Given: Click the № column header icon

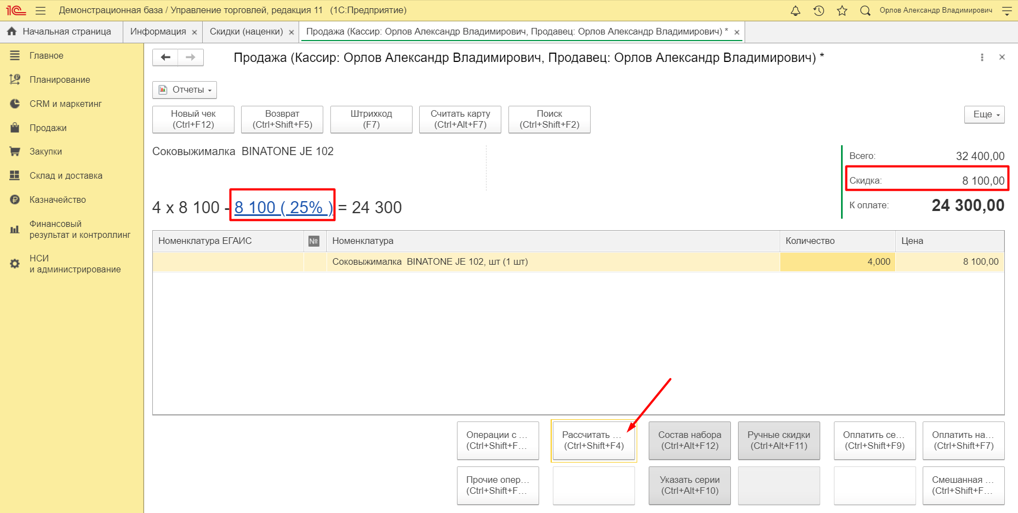Looking at the screenshot, I should pos(314,241).
